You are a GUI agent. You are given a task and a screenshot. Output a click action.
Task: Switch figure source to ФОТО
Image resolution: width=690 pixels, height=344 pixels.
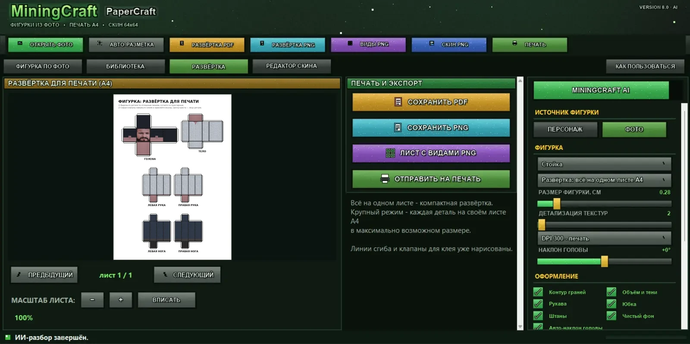coord(634,129)
